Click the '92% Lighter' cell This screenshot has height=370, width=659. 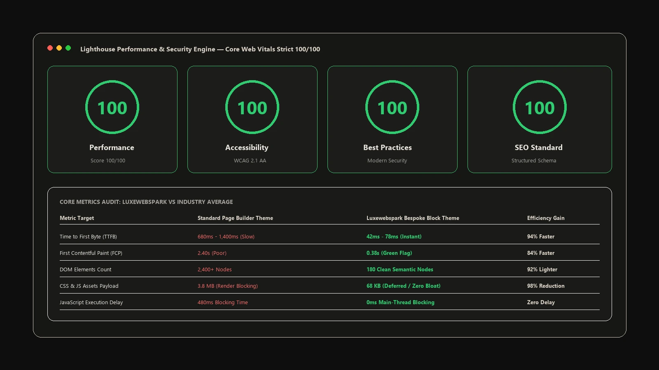pos(542,270)
